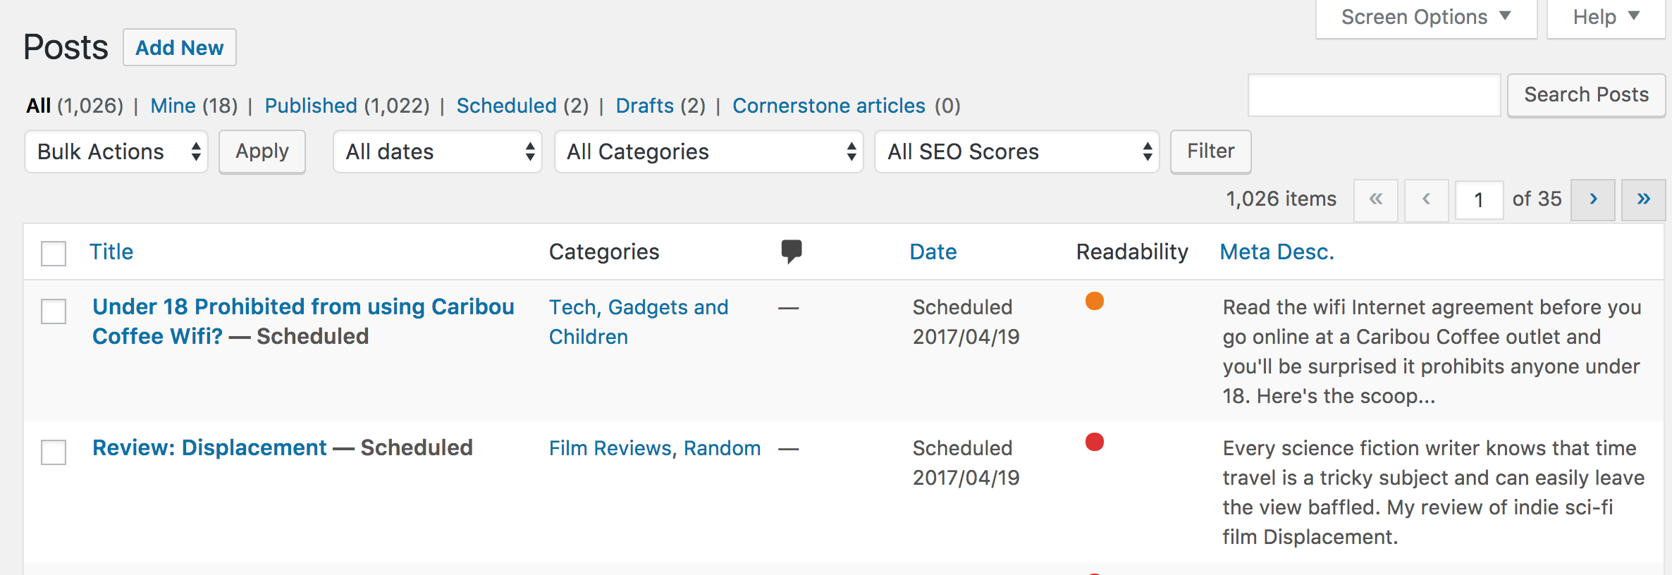This screenshot has height=575, width=1672.
Task: Check the Caribou Coffee Wifi post checkbox
Action: pos(54,311)
